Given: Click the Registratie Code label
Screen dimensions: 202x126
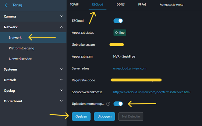Looking at the screenshot, I should click(x=83, y=80).
